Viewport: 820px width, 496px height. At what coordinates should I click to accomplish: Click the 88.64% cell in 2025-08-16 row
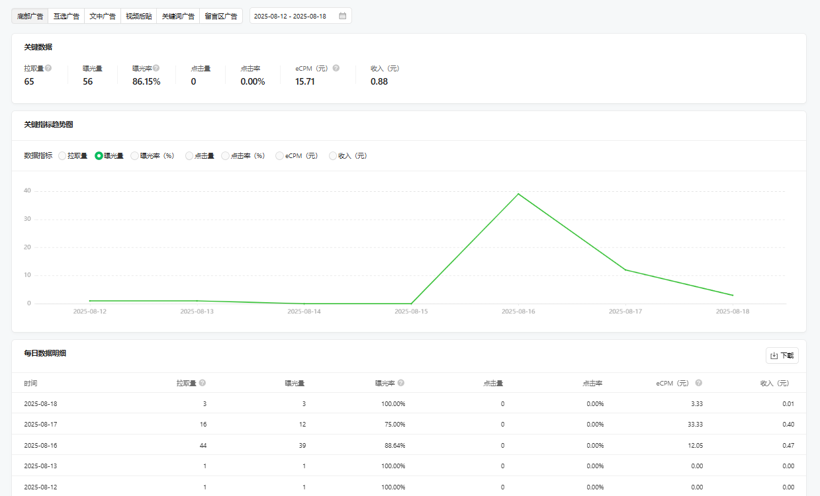(x=394, y=446)
